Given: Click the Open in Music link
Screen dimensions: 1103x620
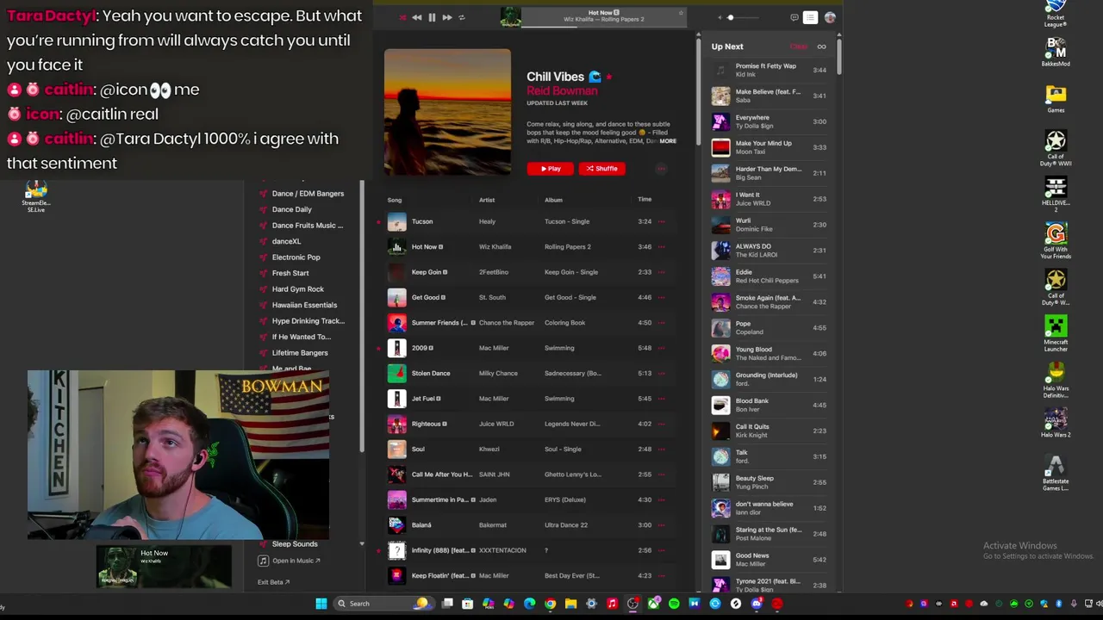Looking at the screenshot, I should (x=290, y=561).
